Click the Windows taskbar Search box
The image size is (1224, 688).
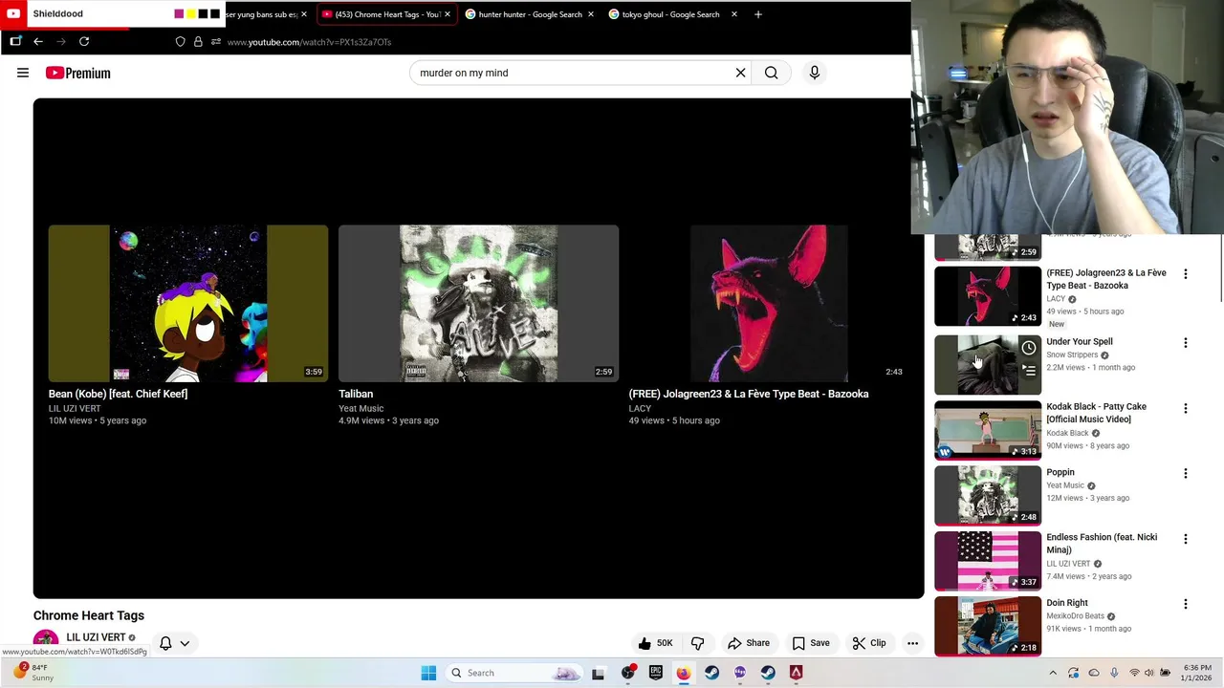click(514, 673)
